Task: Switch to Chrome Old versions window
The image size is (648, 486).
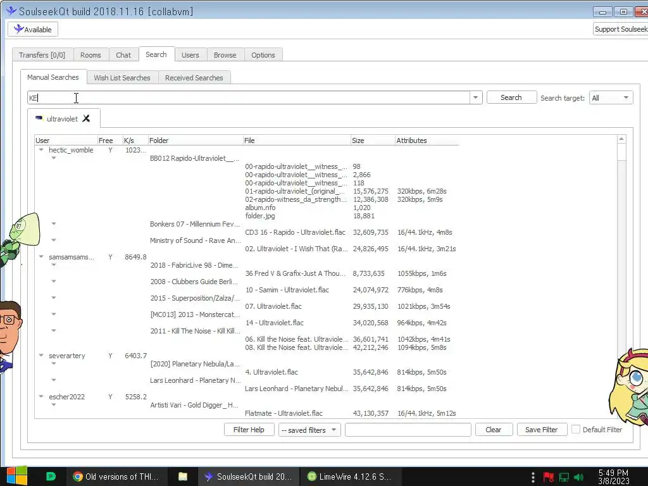Action: tap(116, 477)
